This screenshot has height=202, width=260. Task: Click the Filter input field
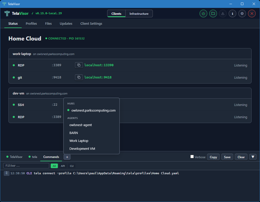coord(26,166)
